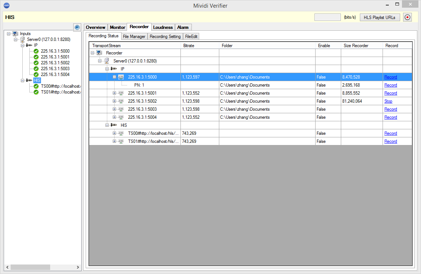Expand the TS01 stream row in table
Viewport: 421px width, 274px height.
pyautogui.click(x=114, y=141)
